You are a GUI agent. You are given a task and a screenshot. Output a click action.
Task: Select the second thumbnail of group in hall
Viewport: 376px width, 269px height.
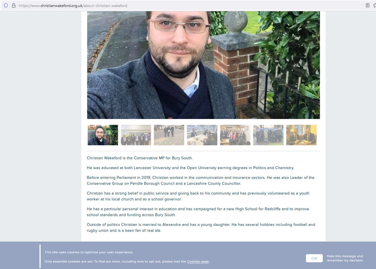[136, 135]
